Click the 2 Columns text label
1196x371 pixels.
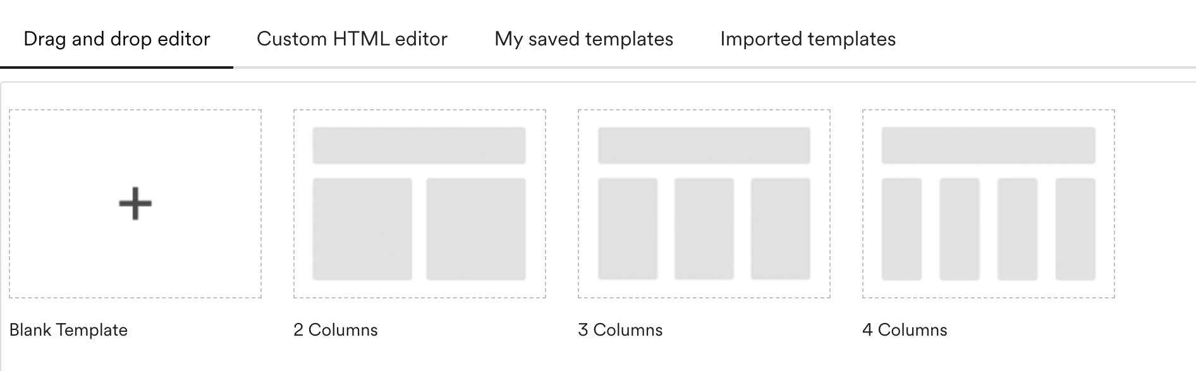pyautogui.click(x=336, y=330)
